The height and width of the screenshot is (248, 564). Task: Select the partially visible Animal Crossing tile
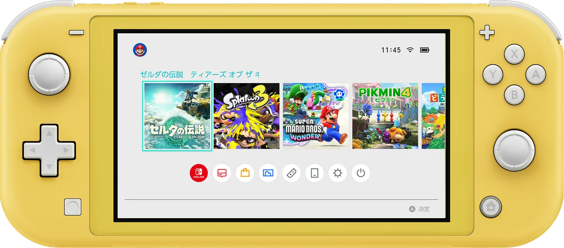433,116
